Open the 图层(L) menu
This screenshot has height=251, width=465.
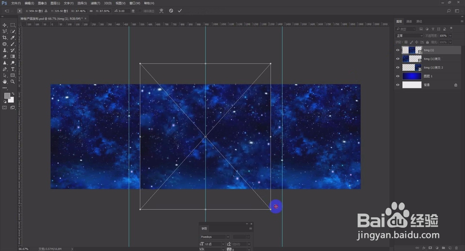55,3
